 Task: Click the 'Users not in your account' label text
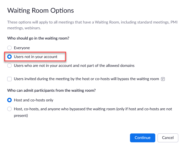coord(36,57)
